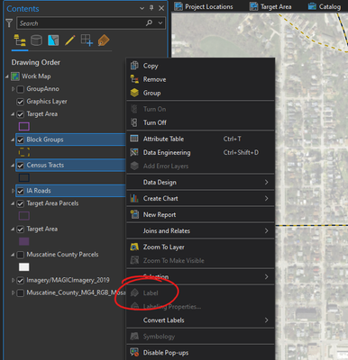Viewport: 348px width, 360px height.
Task: Switch to Project Locations tab
Action: coord(204,6)
